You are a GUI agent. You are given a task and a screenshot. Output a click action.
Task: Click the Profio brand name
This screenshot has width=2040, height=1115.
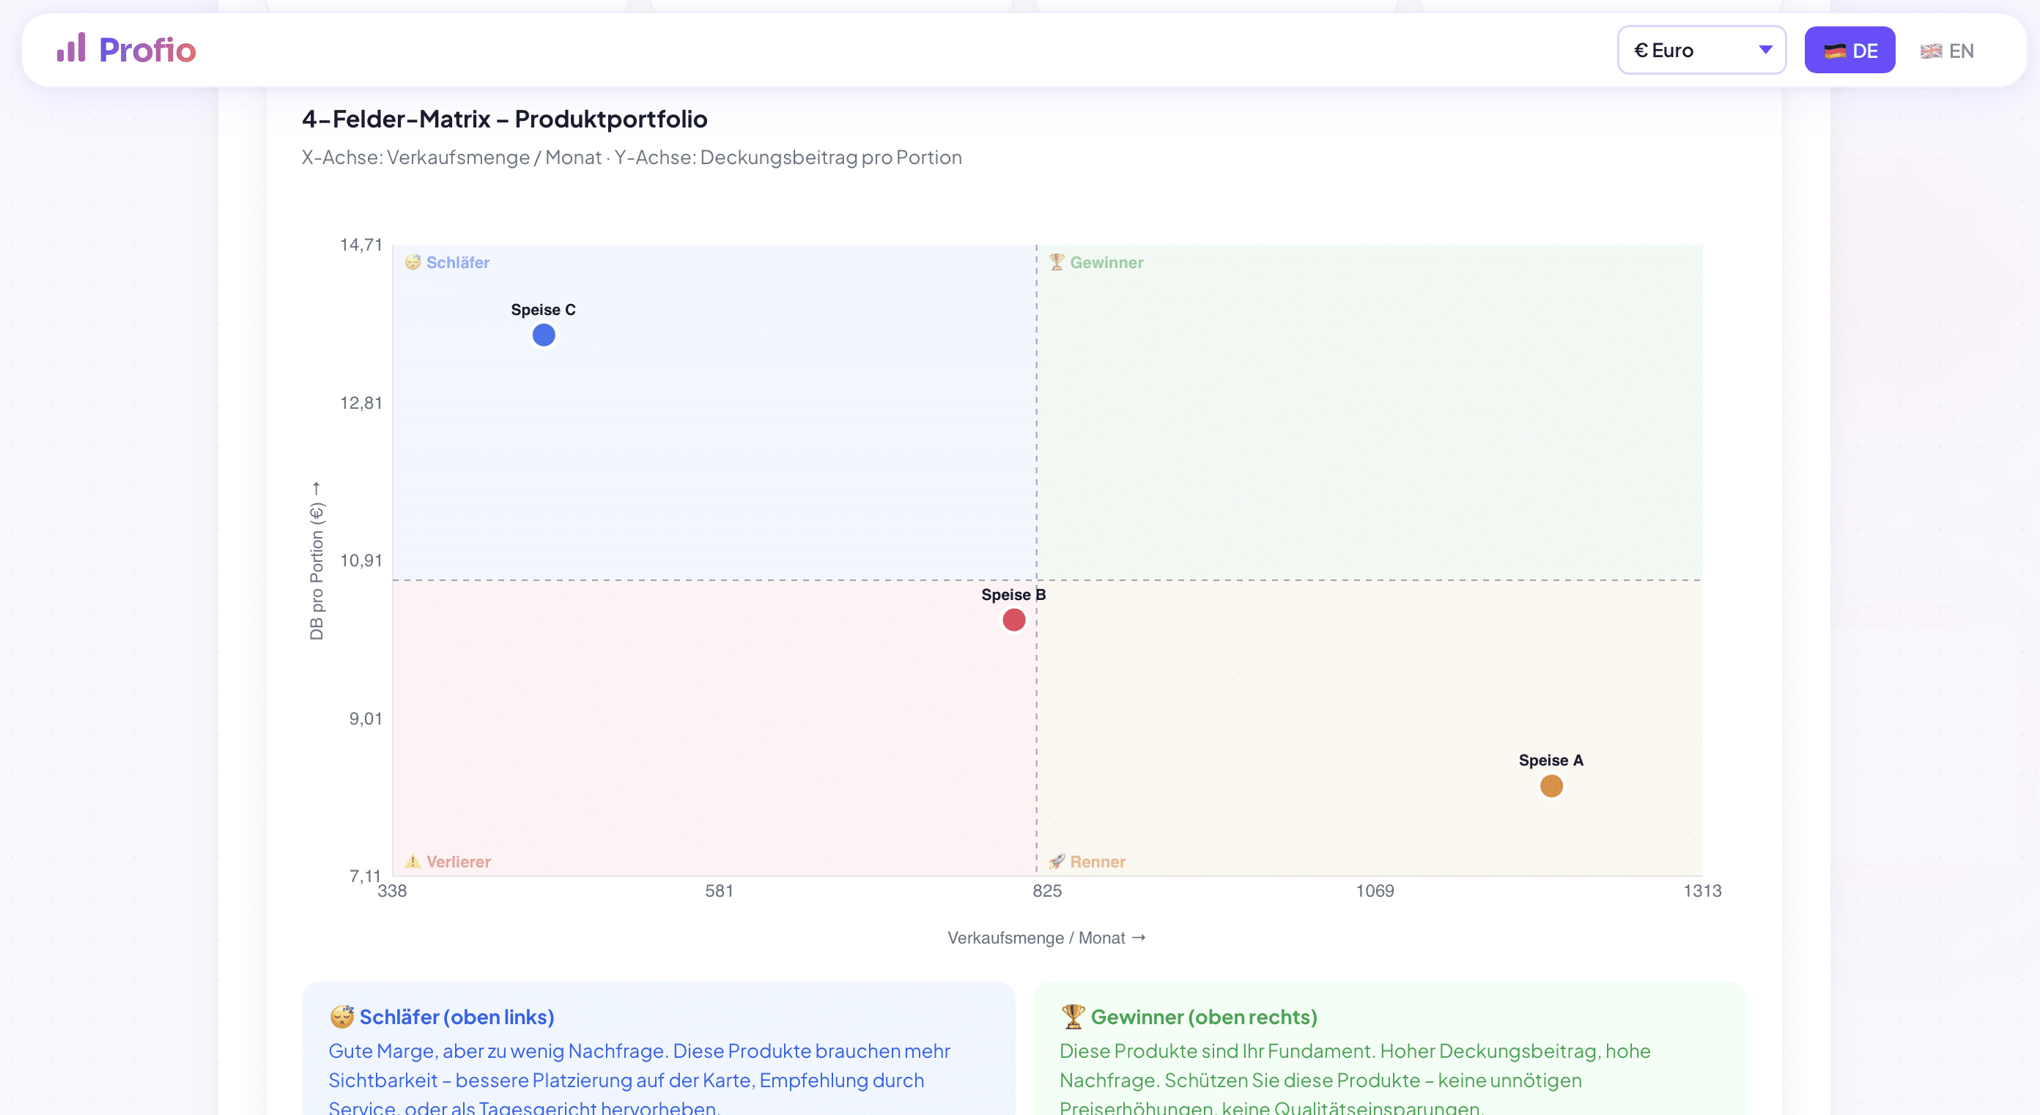147,50
